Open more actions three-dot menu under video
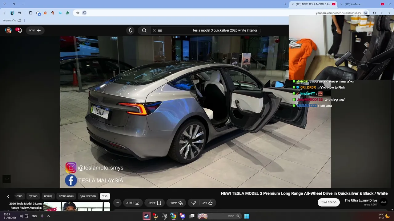This screenshot has height=221, width=394. coord(117,203)
